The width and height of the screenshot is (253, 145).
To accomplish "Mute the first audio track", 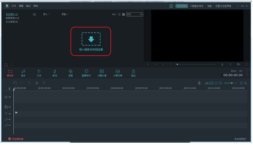I will [x=10, y=119].
